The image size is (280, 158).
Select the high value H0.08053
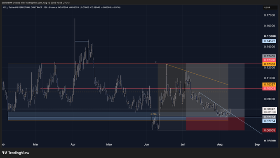tap(74, 7)
